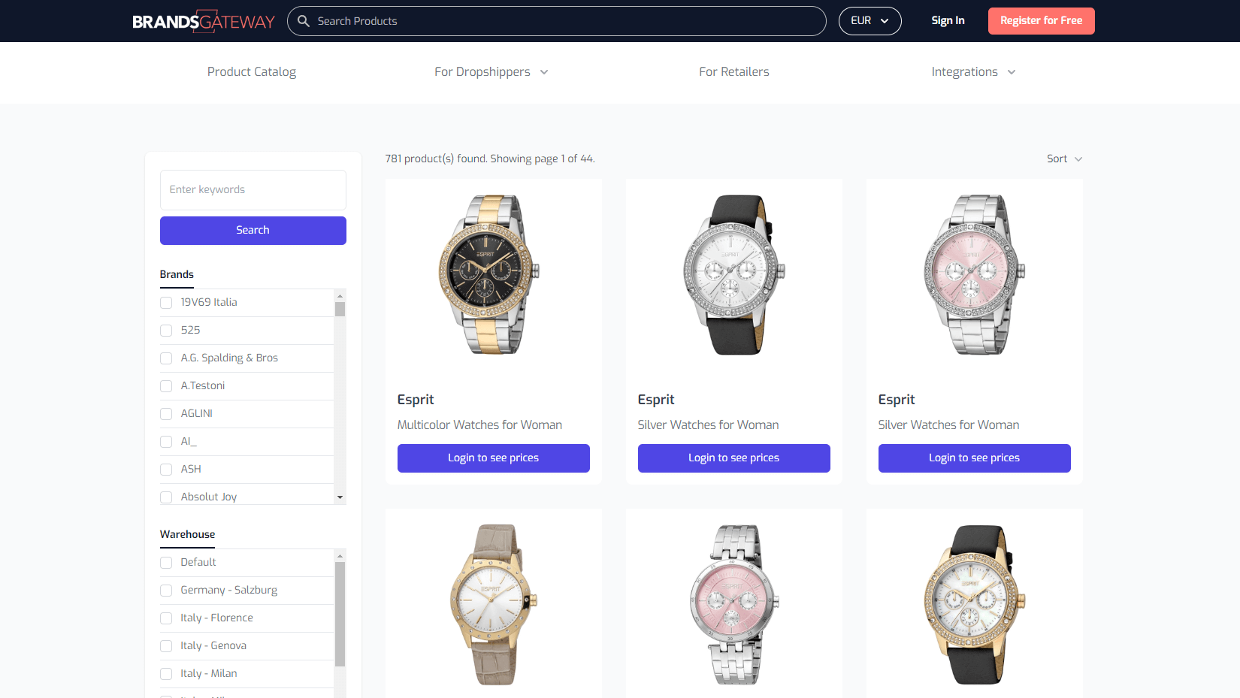
Task: Open the Sort dropdown
Action: coord(1064,159)
